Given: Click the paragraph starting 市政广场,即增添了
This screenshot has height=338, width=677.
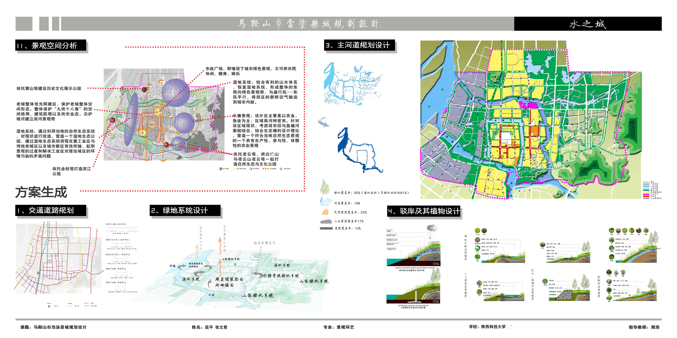Looking at the screenshot, I should (x=251, y=71).
